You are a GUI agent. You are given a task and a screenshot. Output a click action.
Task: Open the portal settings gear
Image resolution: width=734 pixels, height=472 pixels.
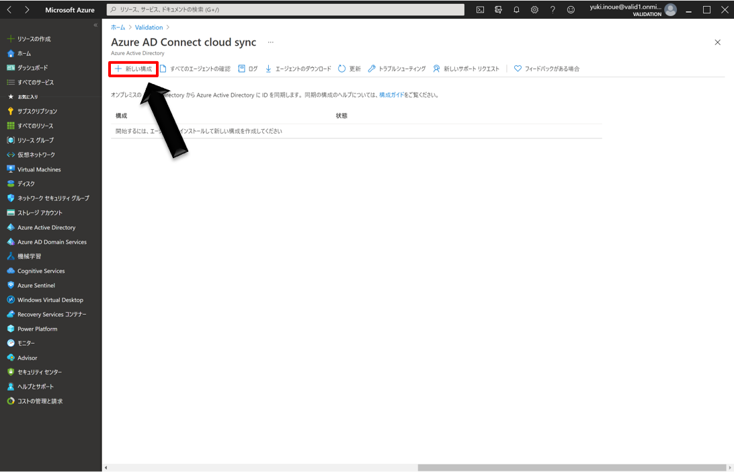[x=534, y=10]
